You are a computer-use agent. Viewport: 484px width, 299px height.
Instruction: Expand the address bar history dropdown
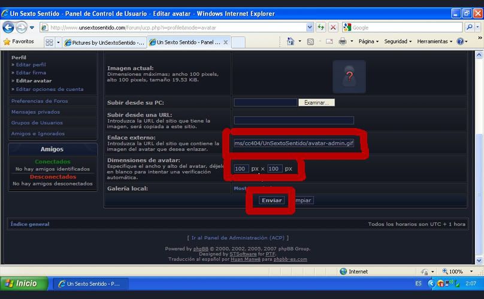(x=310, y=28)
